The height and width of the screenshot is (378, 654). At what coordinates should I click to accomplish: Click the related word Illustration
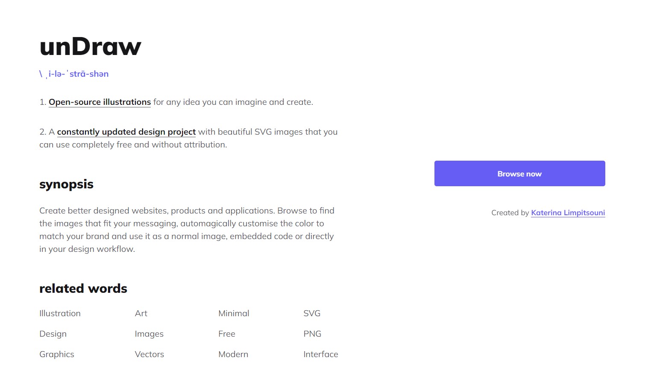coord(60,314)
